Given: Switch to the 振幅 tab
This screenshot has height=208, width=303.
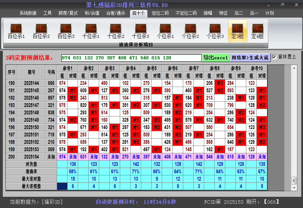Looking at the screenshot, I should point(208,13).
